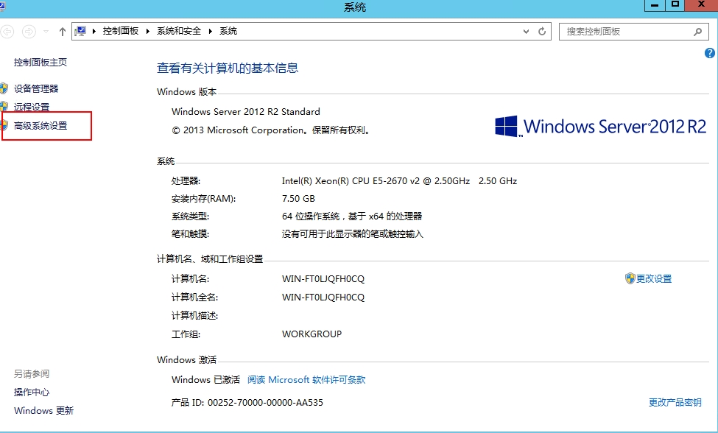The height and width of the screenshot is (433, 718).
Task: Click the 更改设置 link
Action: [x=653, y=278]
